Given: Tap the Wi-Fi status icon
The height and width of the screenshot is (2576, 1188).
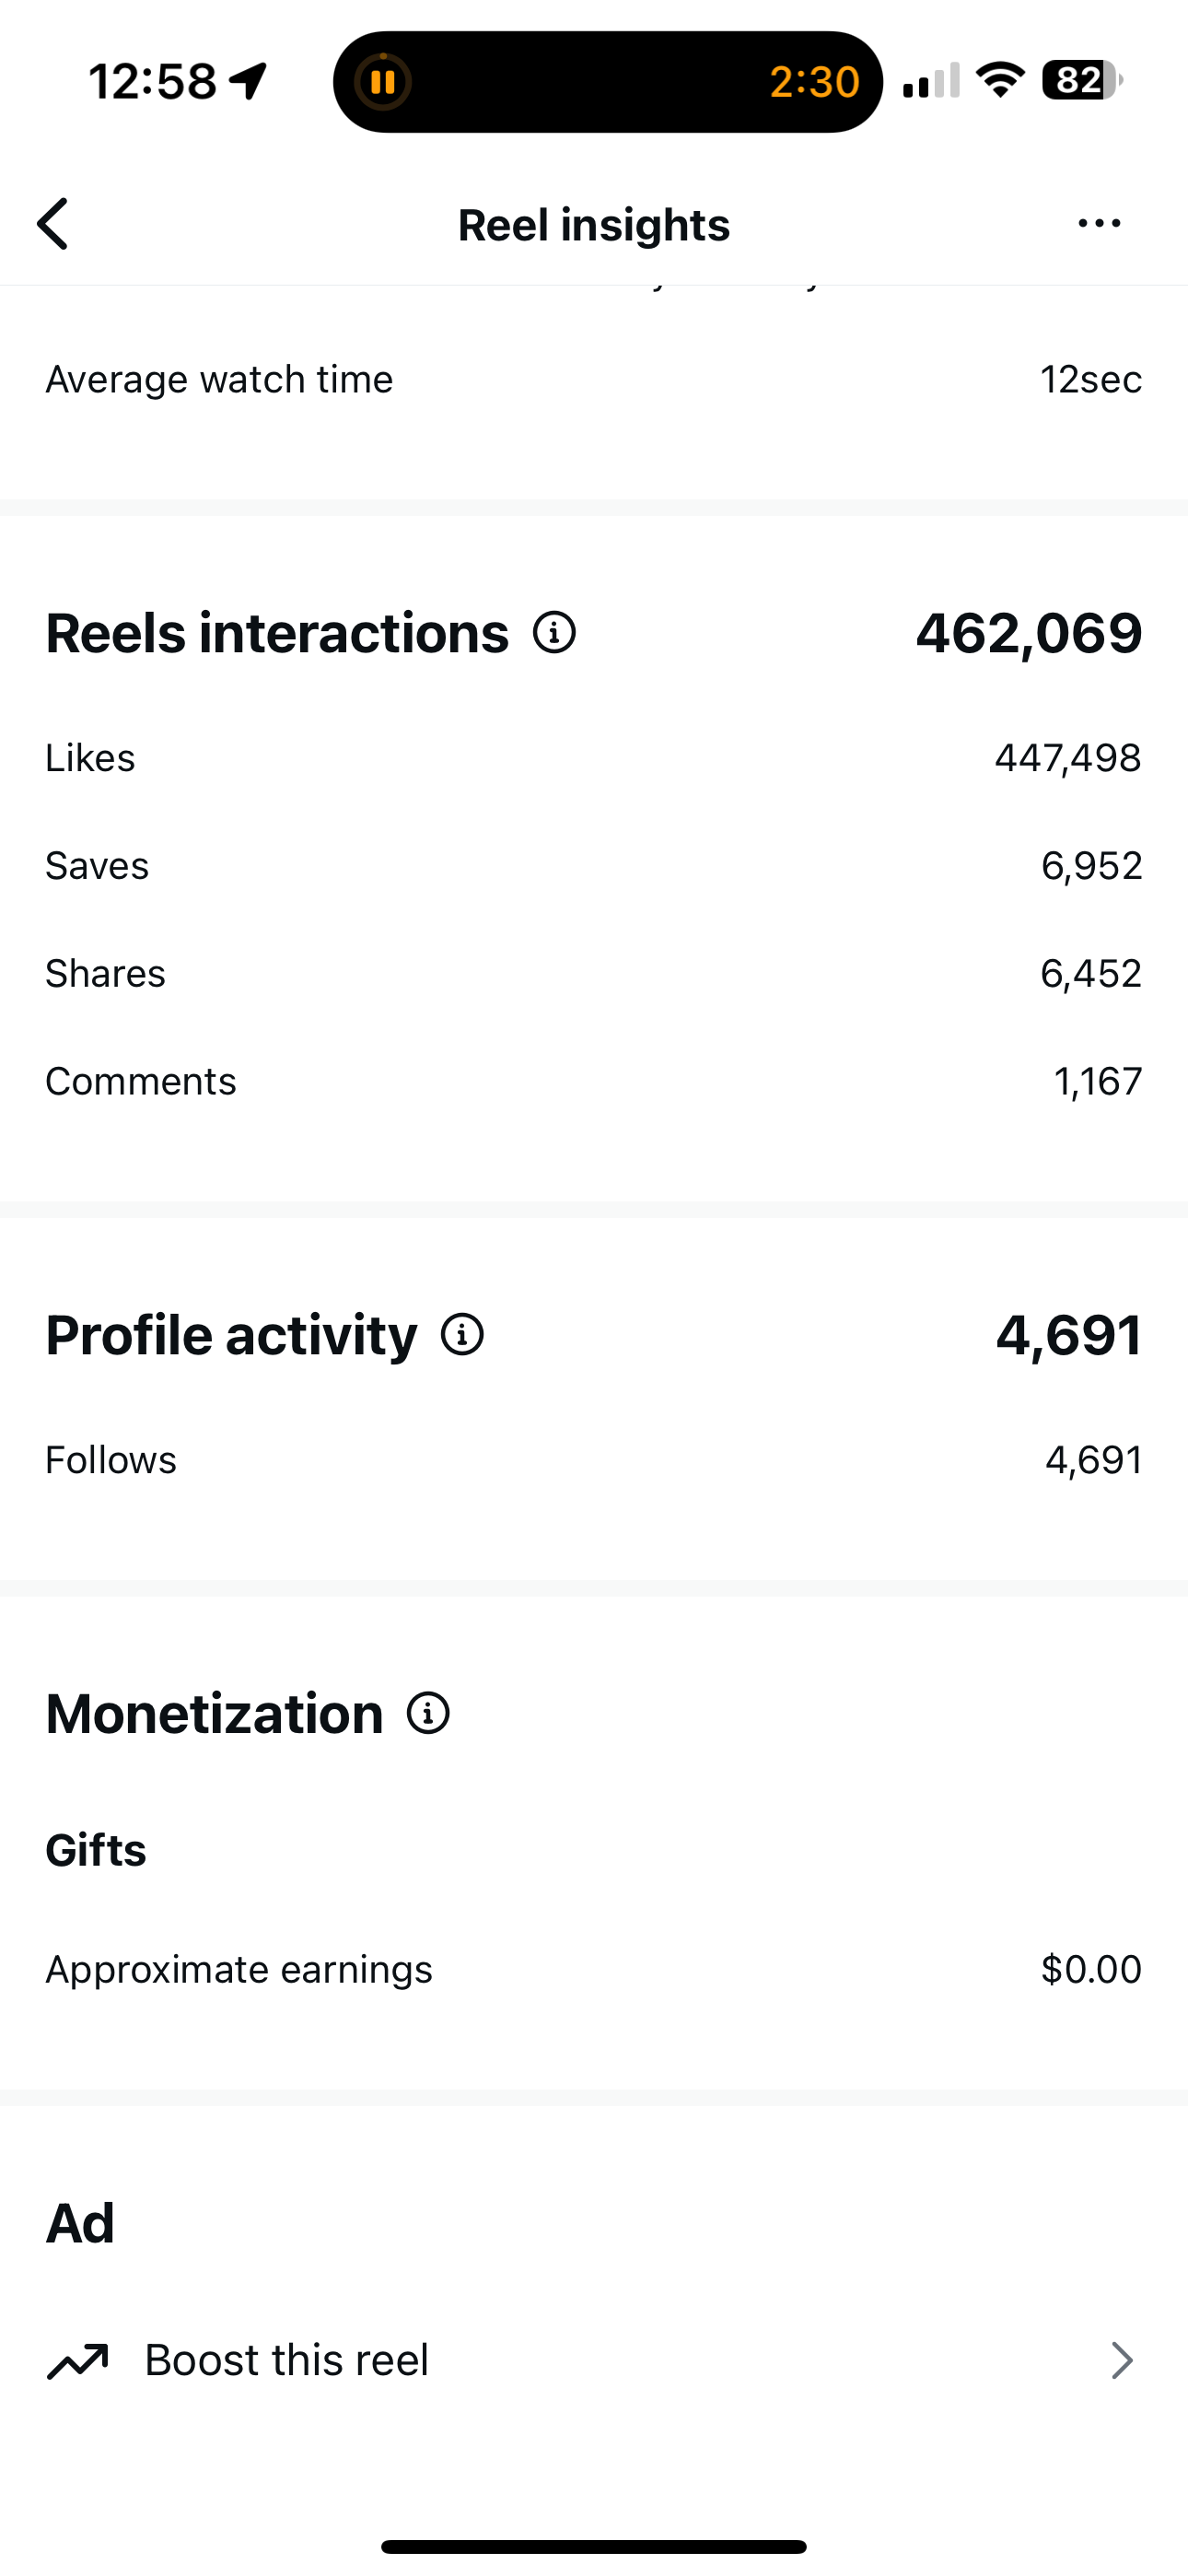Looking at the screenshot, I should 1000,80.
